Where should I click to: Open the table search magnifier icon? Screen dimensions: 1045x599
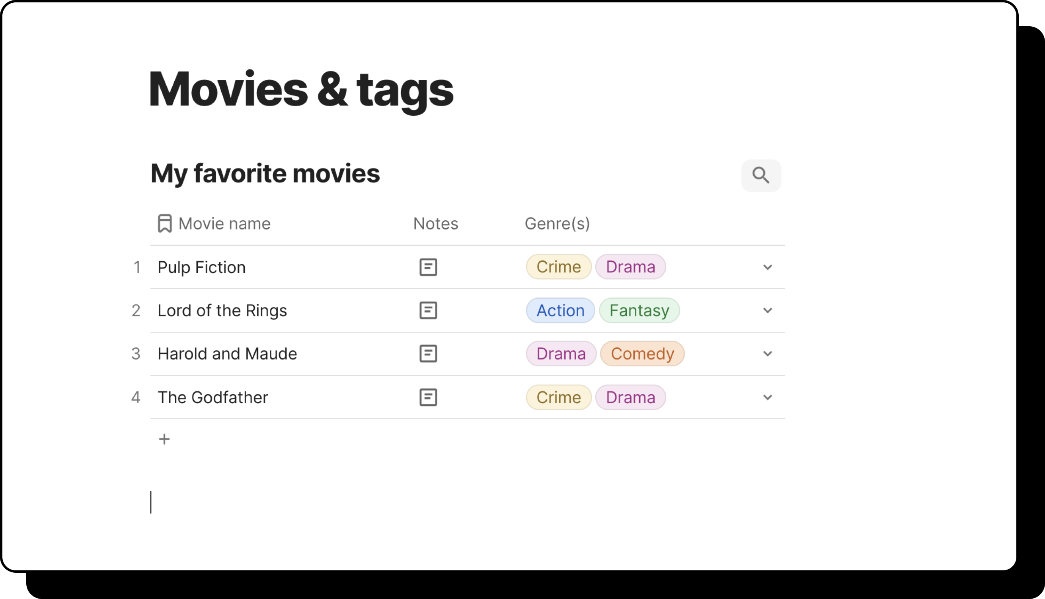(x=760, y=175)
